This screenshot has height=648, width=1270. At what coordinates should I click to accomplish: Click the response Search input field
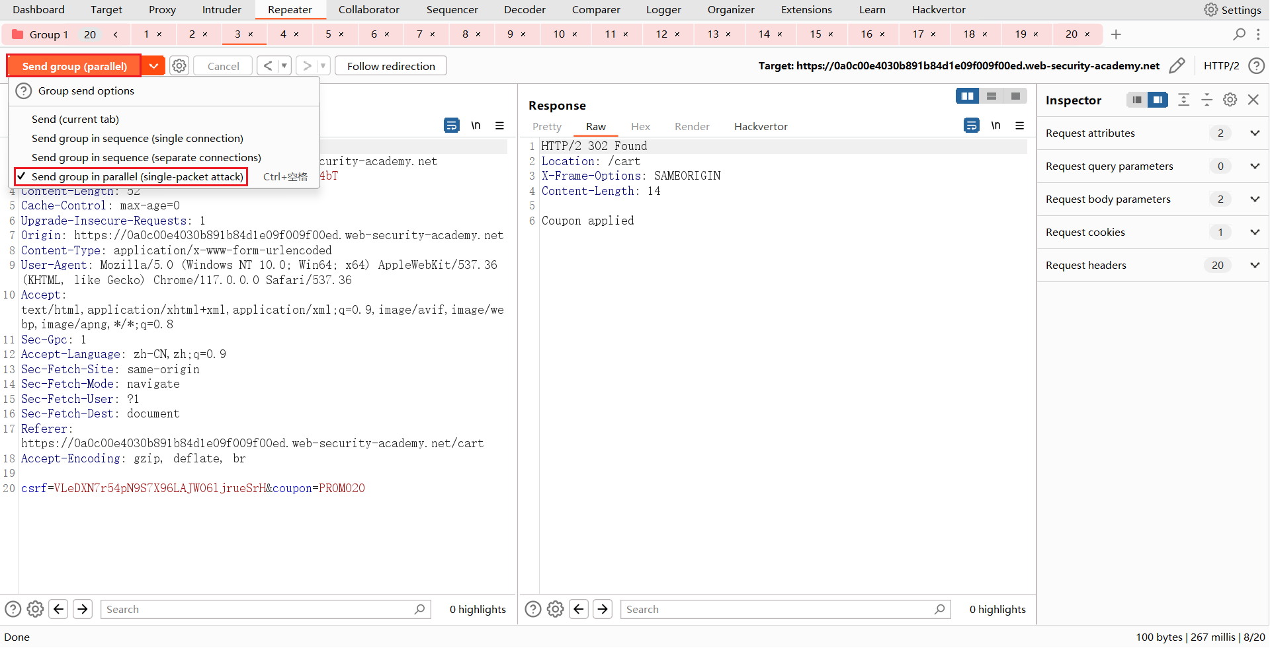pos(785,609)
